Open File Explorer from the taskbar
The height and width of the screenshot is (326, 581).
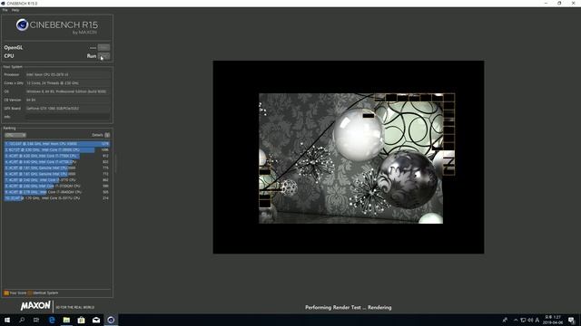coord(66,320)
